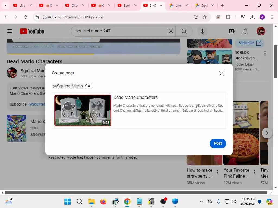278x208 pixels.
Task: Install YouTube app icon in address bar
Action: click(196, 17)
